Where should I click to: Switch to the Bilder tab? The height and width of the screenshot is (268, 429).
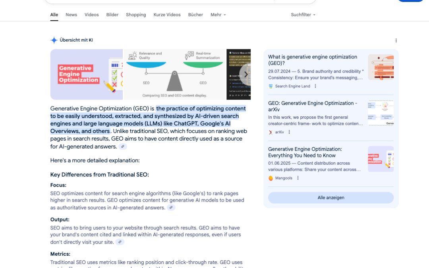[112, 15]
